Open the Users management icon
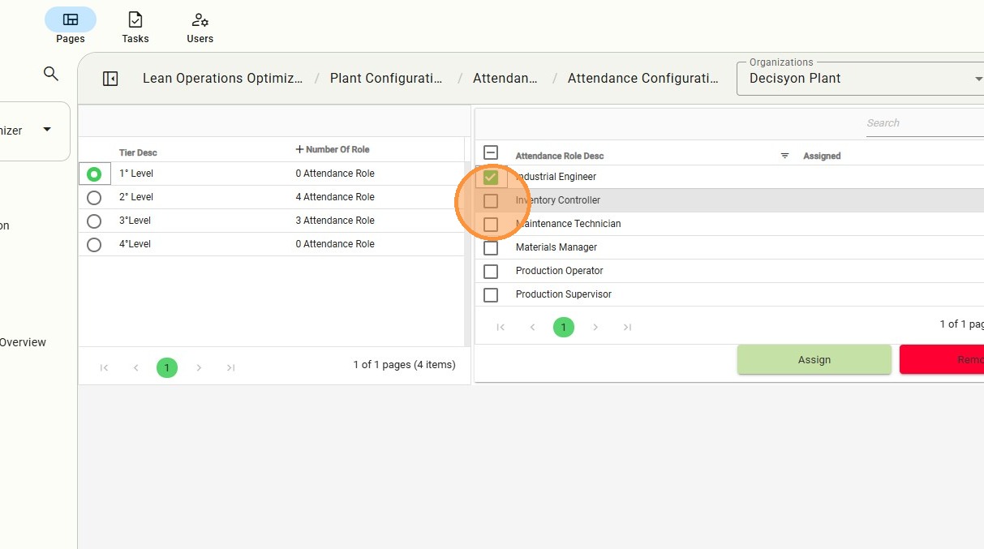984x549 pixels. 200,20
